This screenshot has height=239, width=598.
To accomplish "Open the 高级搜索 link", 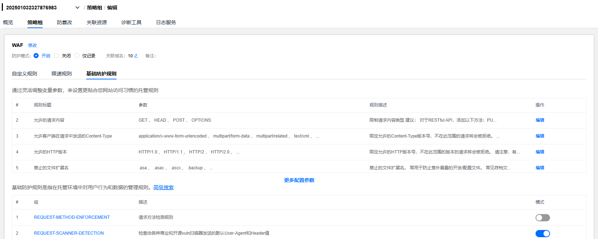I will pyautogui.click(x=163, y=187).
